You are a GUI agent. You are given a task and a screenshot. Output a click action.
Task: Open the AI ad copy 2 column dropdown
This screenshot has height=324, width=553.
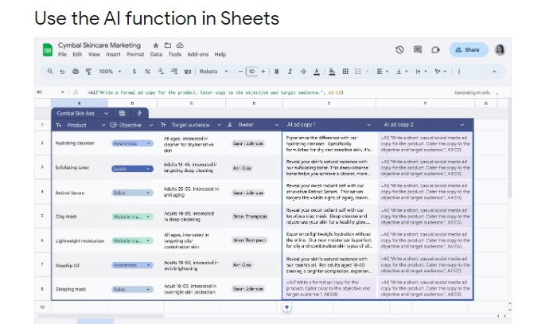[462, 125]
